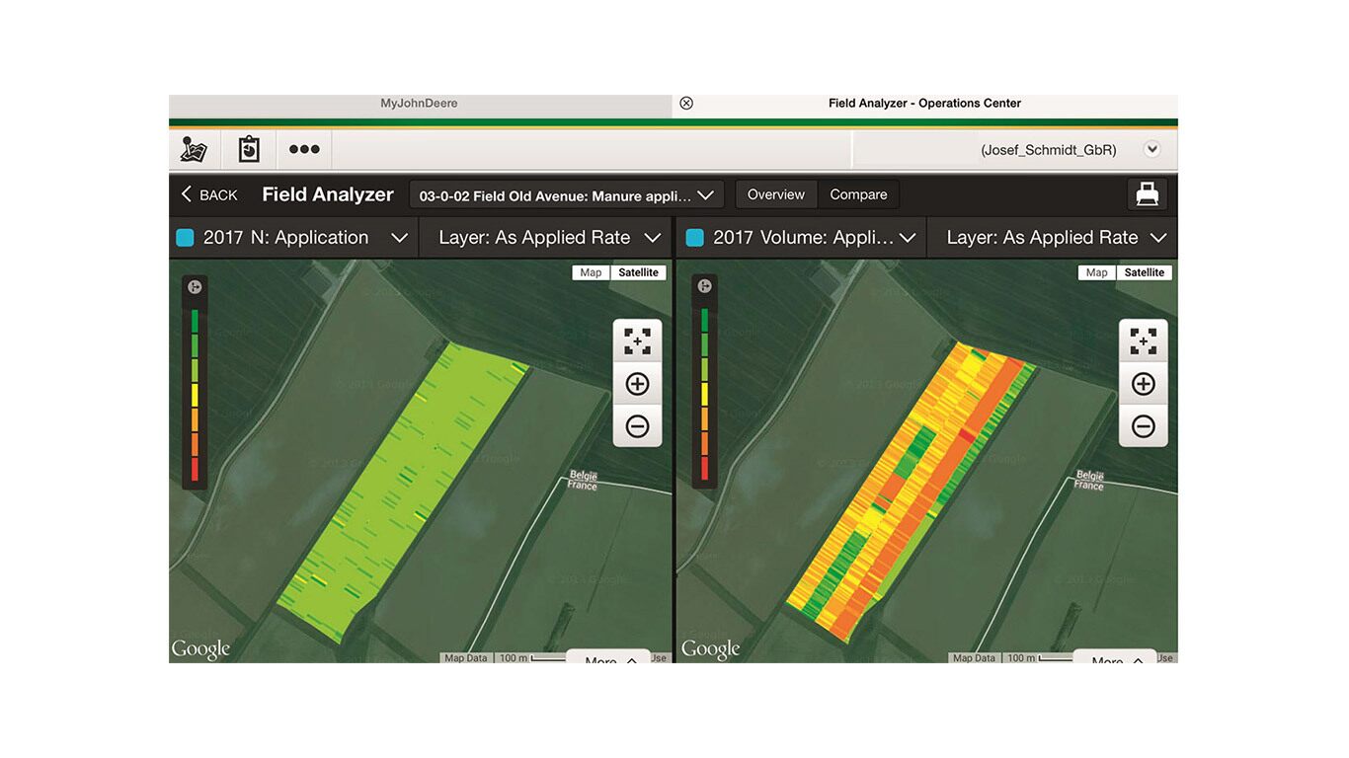Click left map fit-to-field extent icon
1349x758 pixels.
click(x=637, y=341)
